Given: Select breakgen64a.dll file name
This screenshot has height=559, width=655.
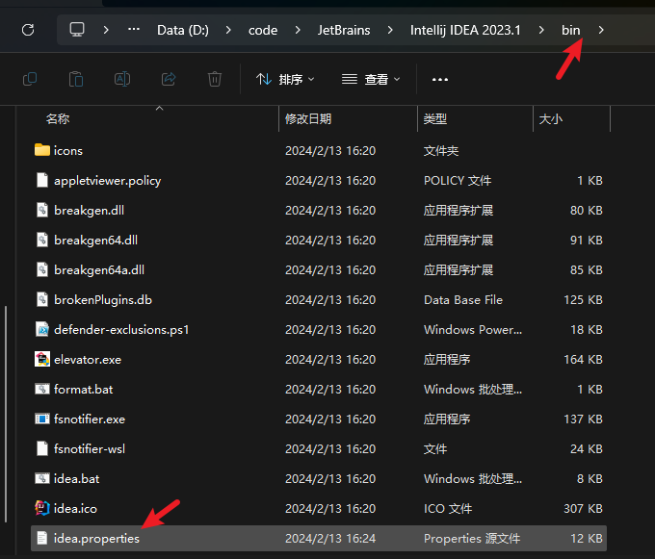Looking at the screenshot, I should pos(99,270).
